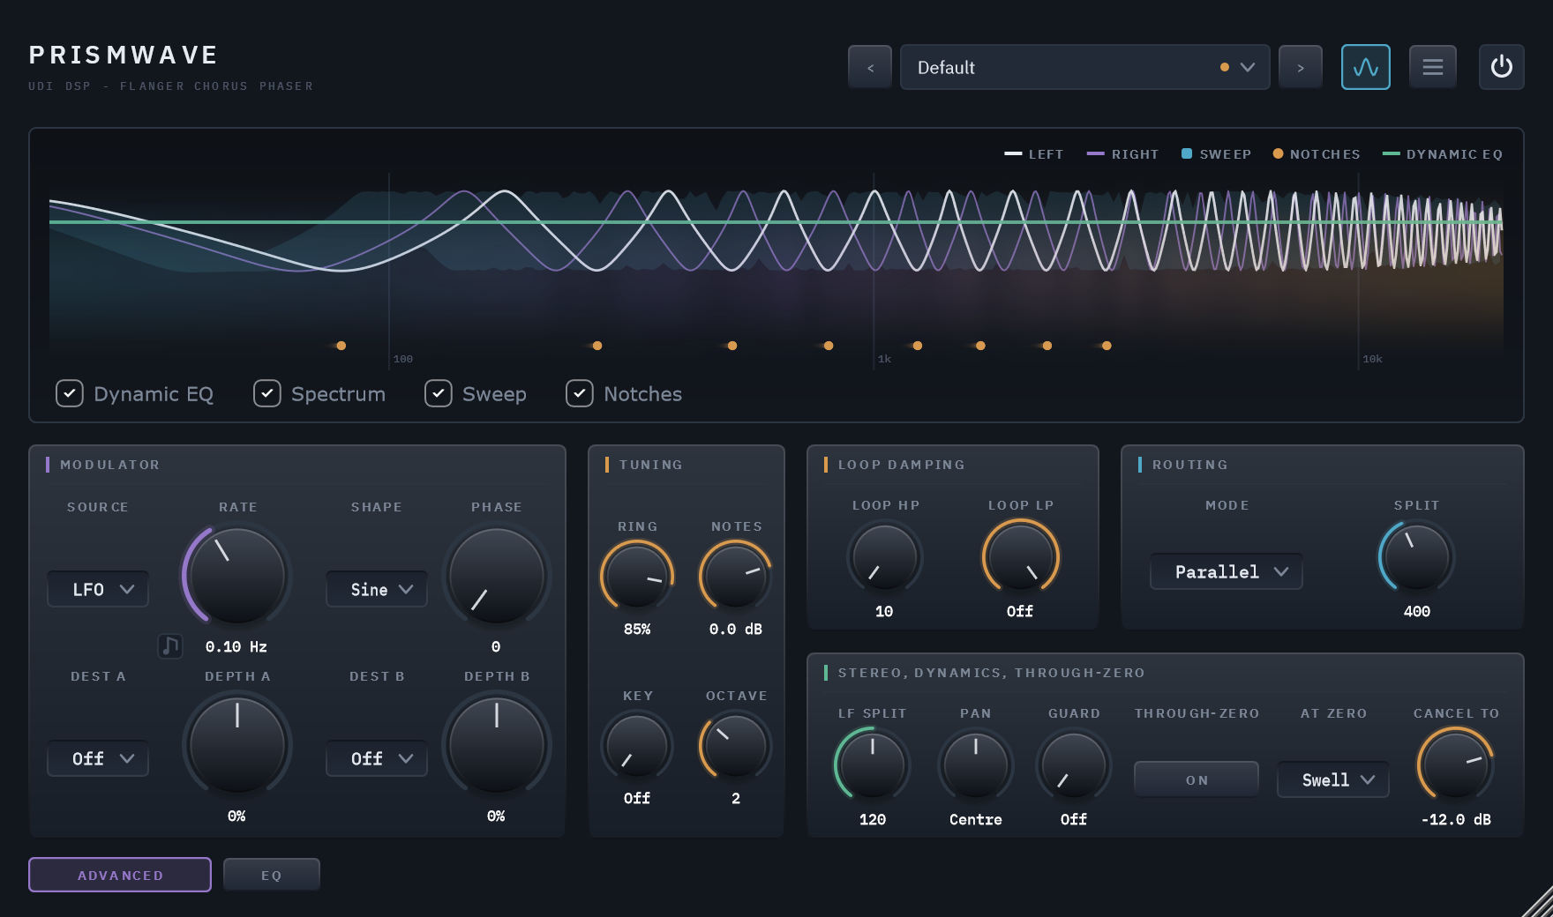Click the Guard knob
Screen dimensions: 1553x917
pyautogui.click(x=1074, y=764)
